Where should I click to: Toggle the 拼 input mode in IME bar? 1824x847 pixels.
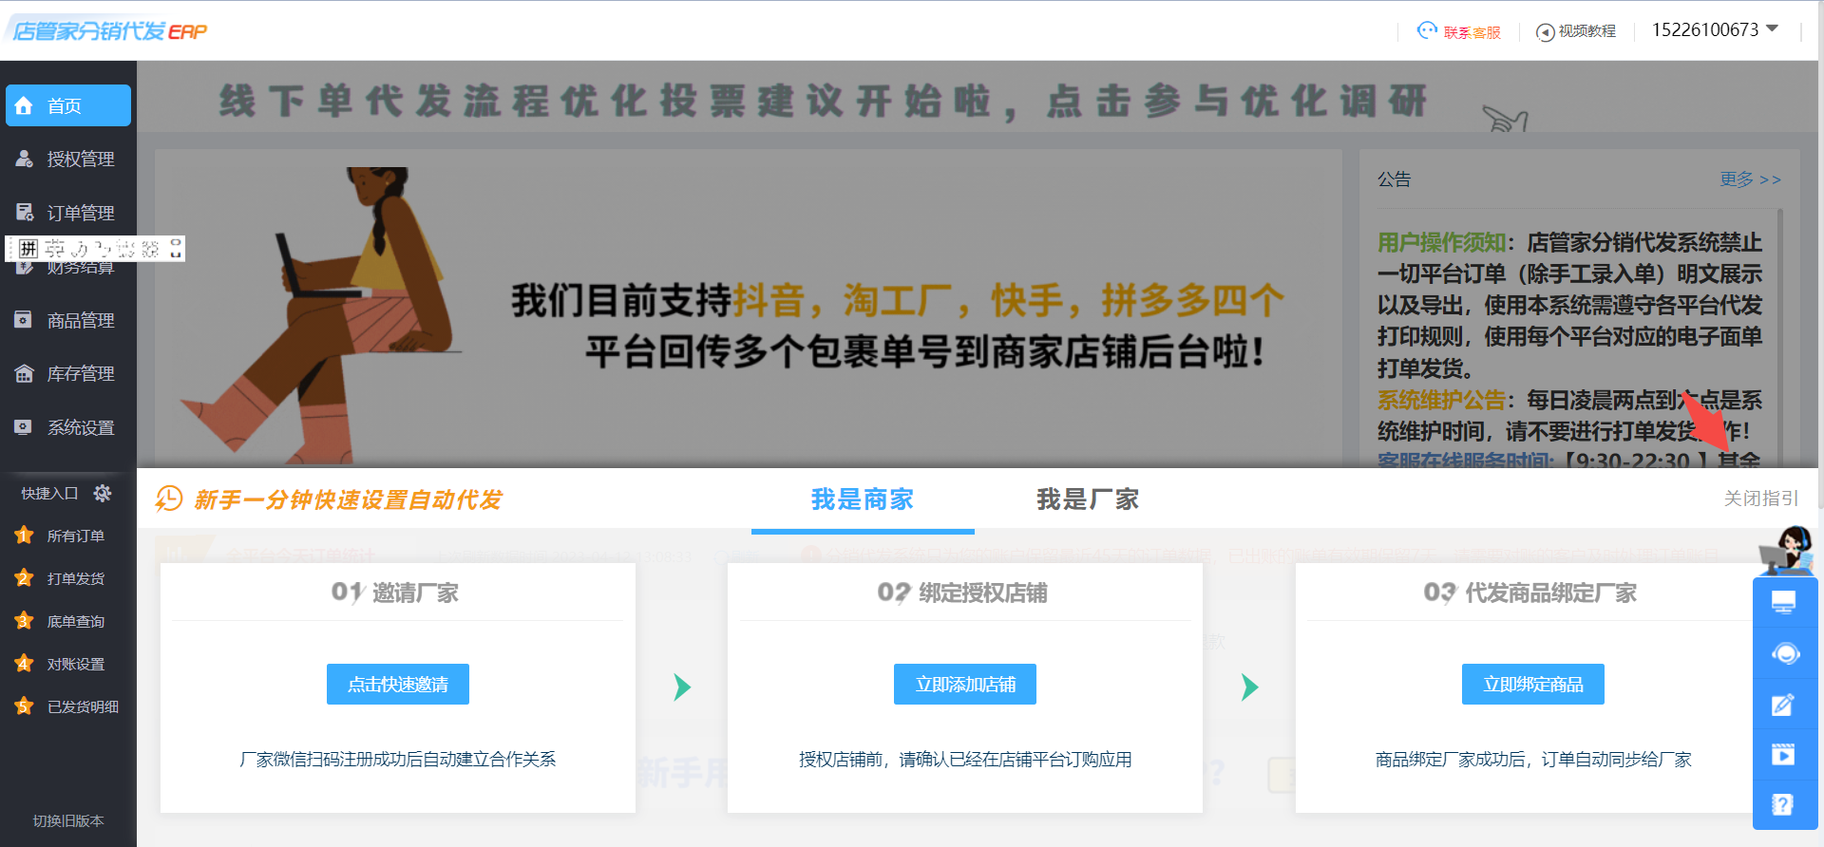pyautogui.click(x=28, y=249)
